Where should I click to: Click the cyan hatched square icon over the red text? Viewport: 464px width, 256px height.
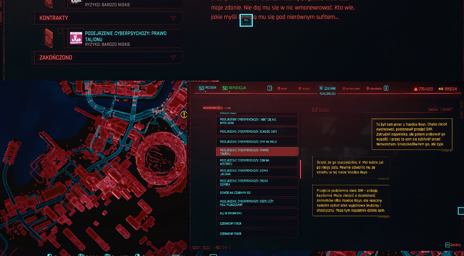point(246,20)
